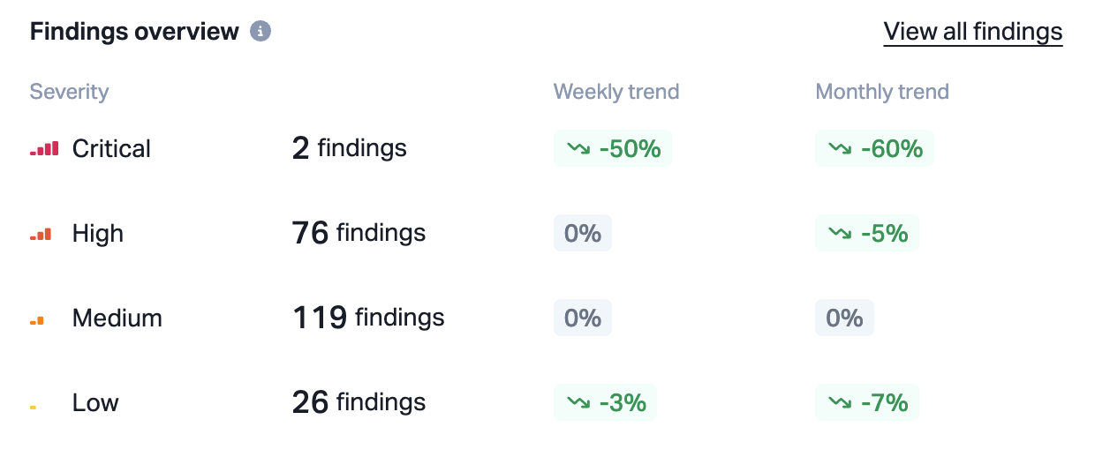Click the High monthly -5% badge

pyautogui.click(x=867, y=233)
